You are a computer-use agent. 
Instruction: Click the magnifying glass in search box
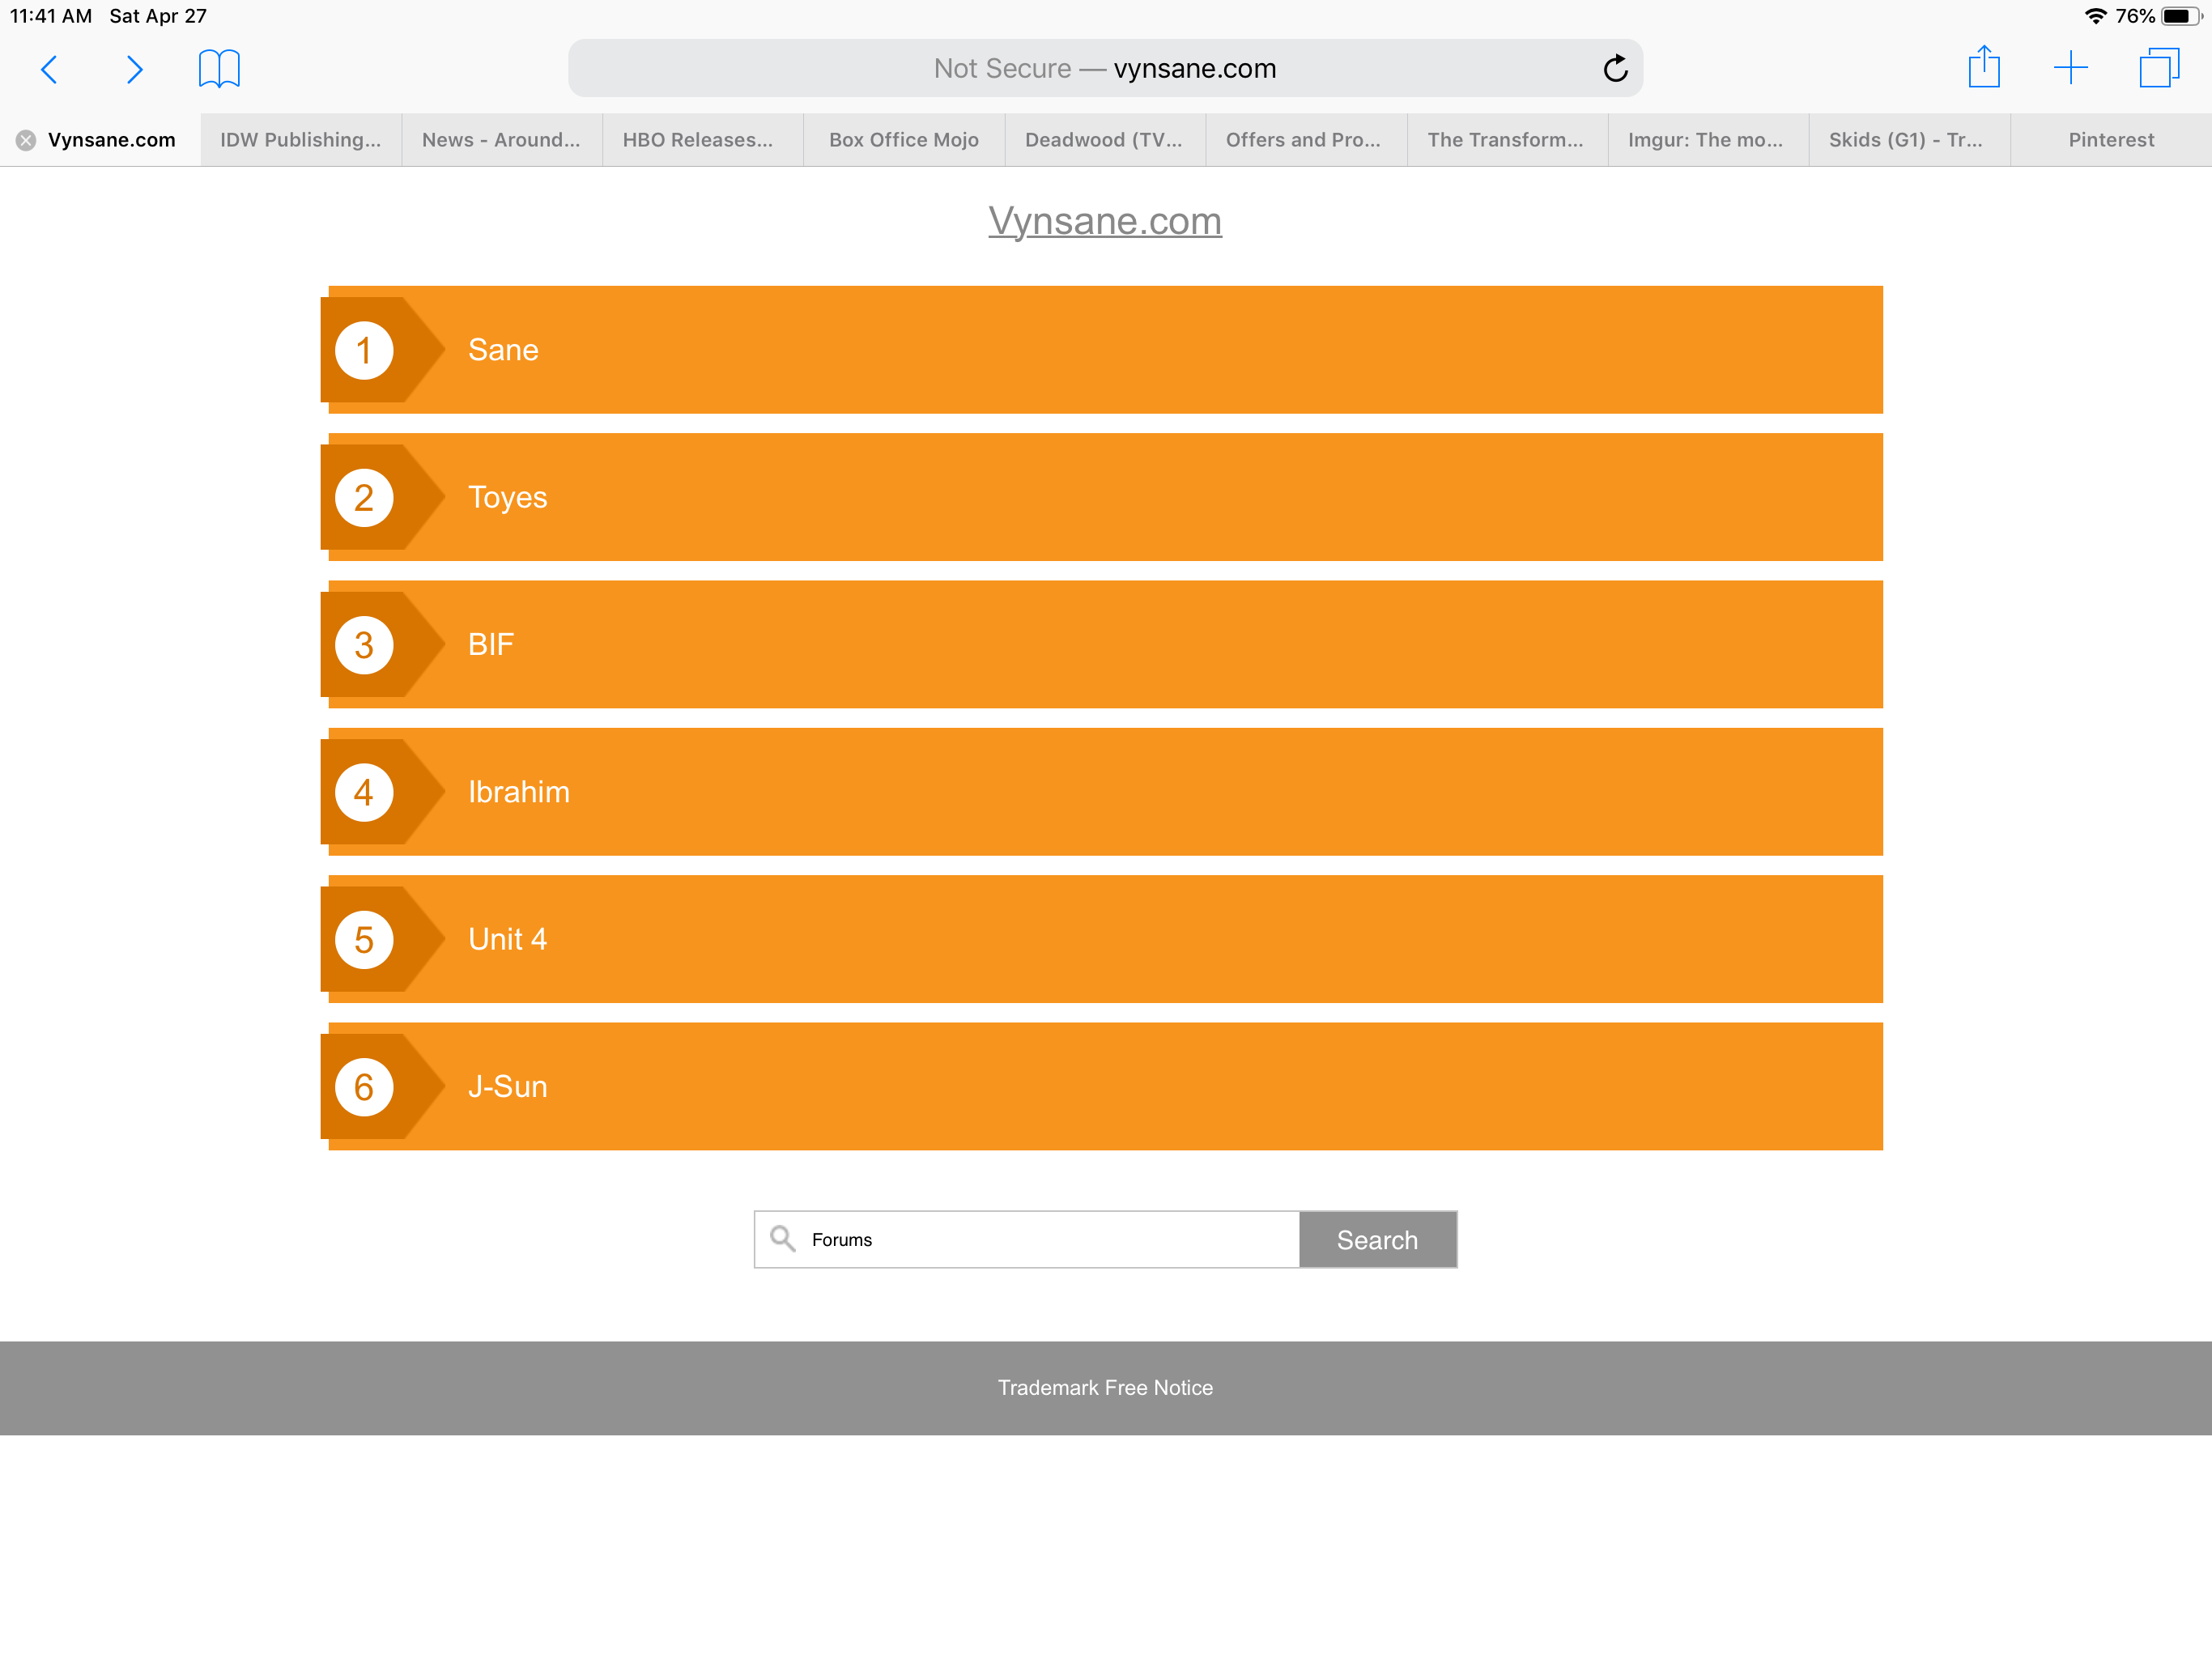pos(783,1239)
